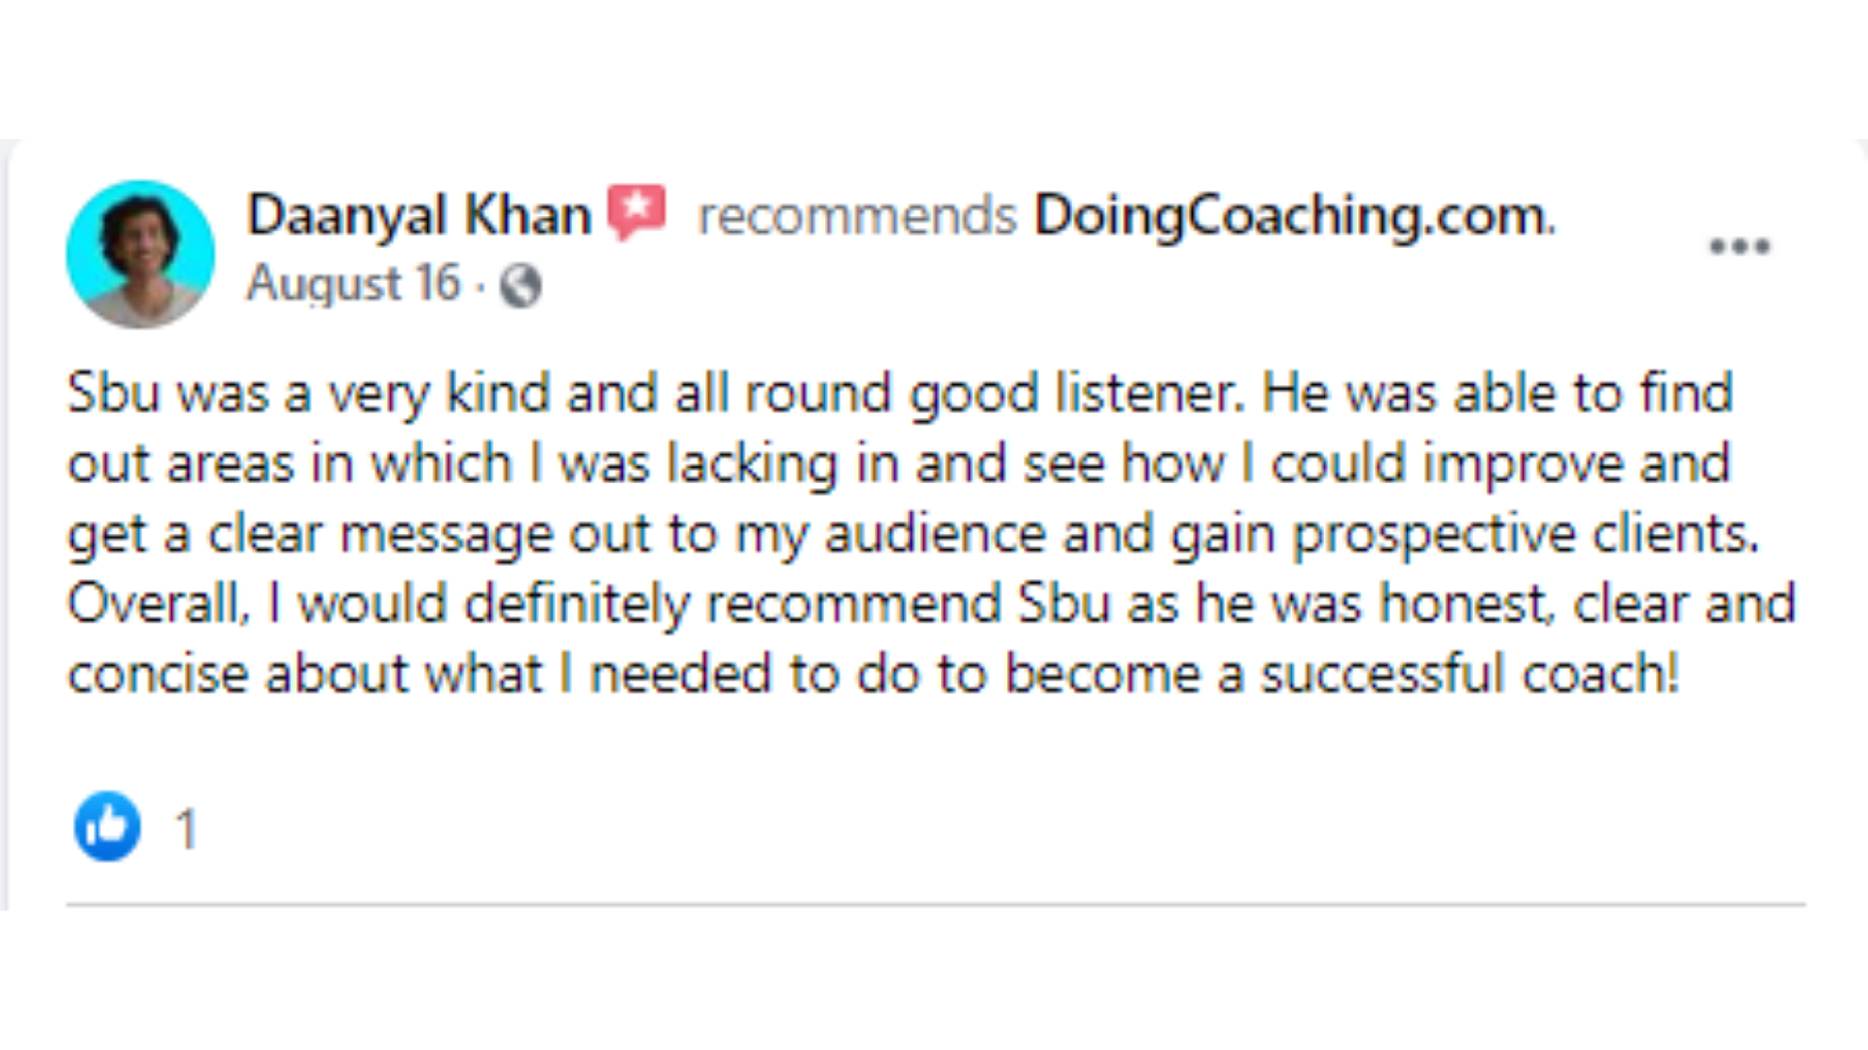The height and width of the screenshot is (1050, 1868).
Task: Open Daanyal Khan's profile name link
Action: click(x=419, y=215)
